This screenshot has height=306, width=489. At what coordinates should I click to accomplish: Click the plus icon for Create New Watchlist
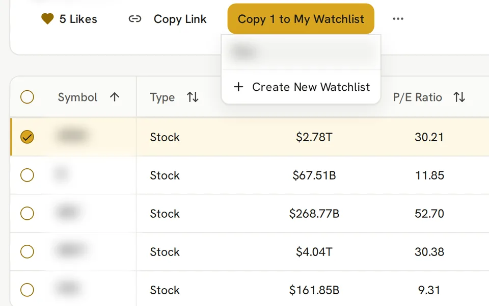tap(238, 87)
